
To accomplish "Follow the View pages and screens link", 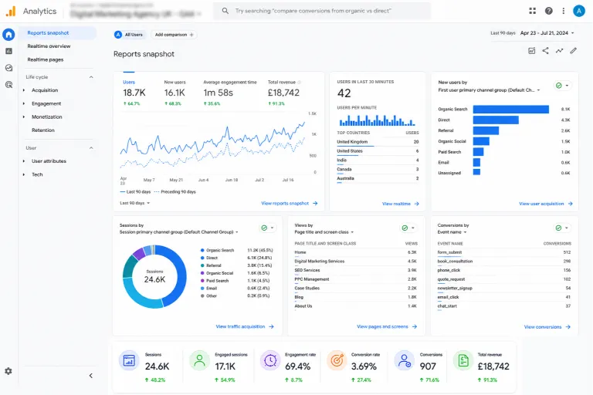I will pos(387,326).
